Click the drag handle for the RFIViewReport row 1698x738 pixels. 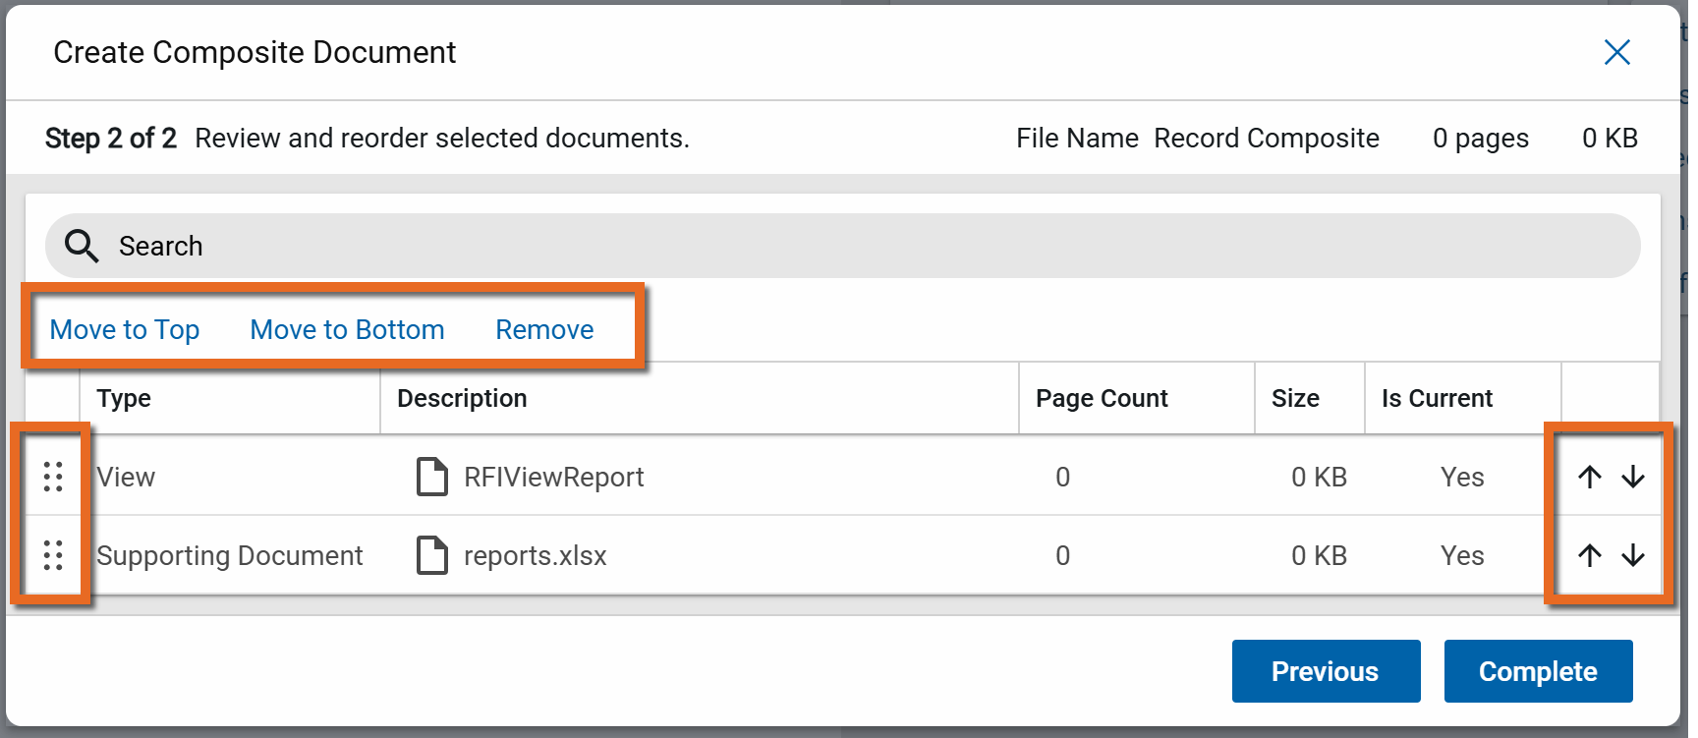click(53, 477)
